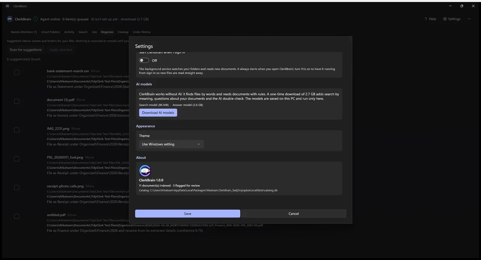The image size is (481, 260).
Task: Check the untitled.pdf suggestion checkbox
Action: (x=17, y=216)
